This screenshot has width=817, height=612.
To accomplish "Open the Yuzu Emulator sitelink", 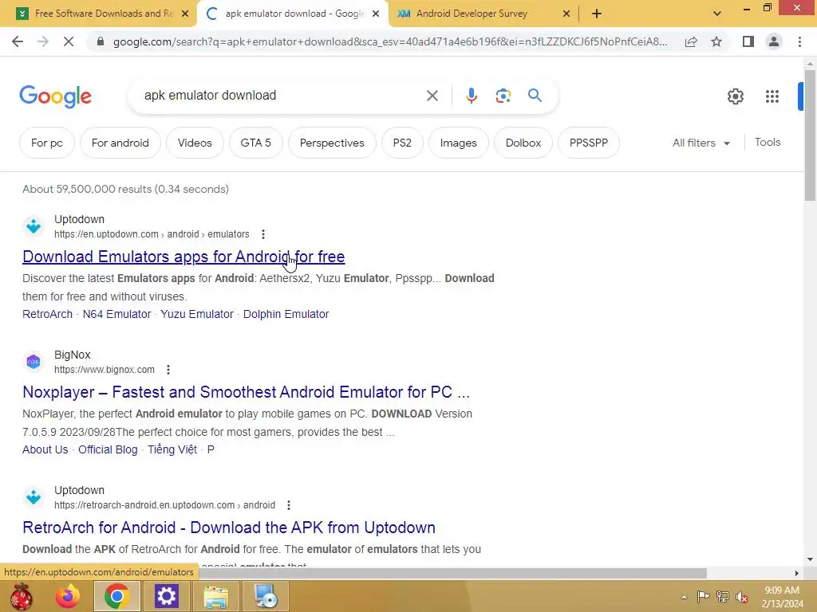I will tap(197, 314).
